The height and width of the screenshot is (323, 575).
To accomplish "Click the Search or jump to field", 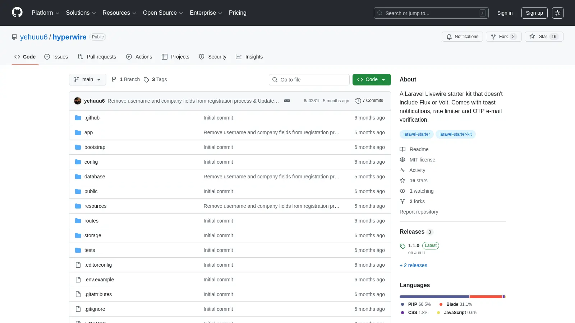I will click(431, 13).
